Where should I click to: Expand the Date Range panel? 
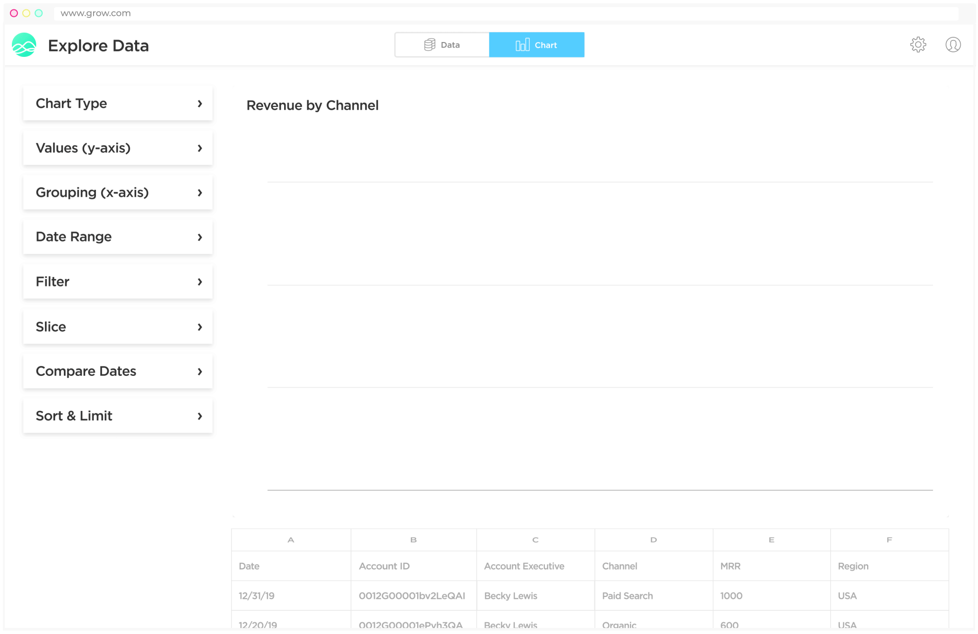[118, 236]
